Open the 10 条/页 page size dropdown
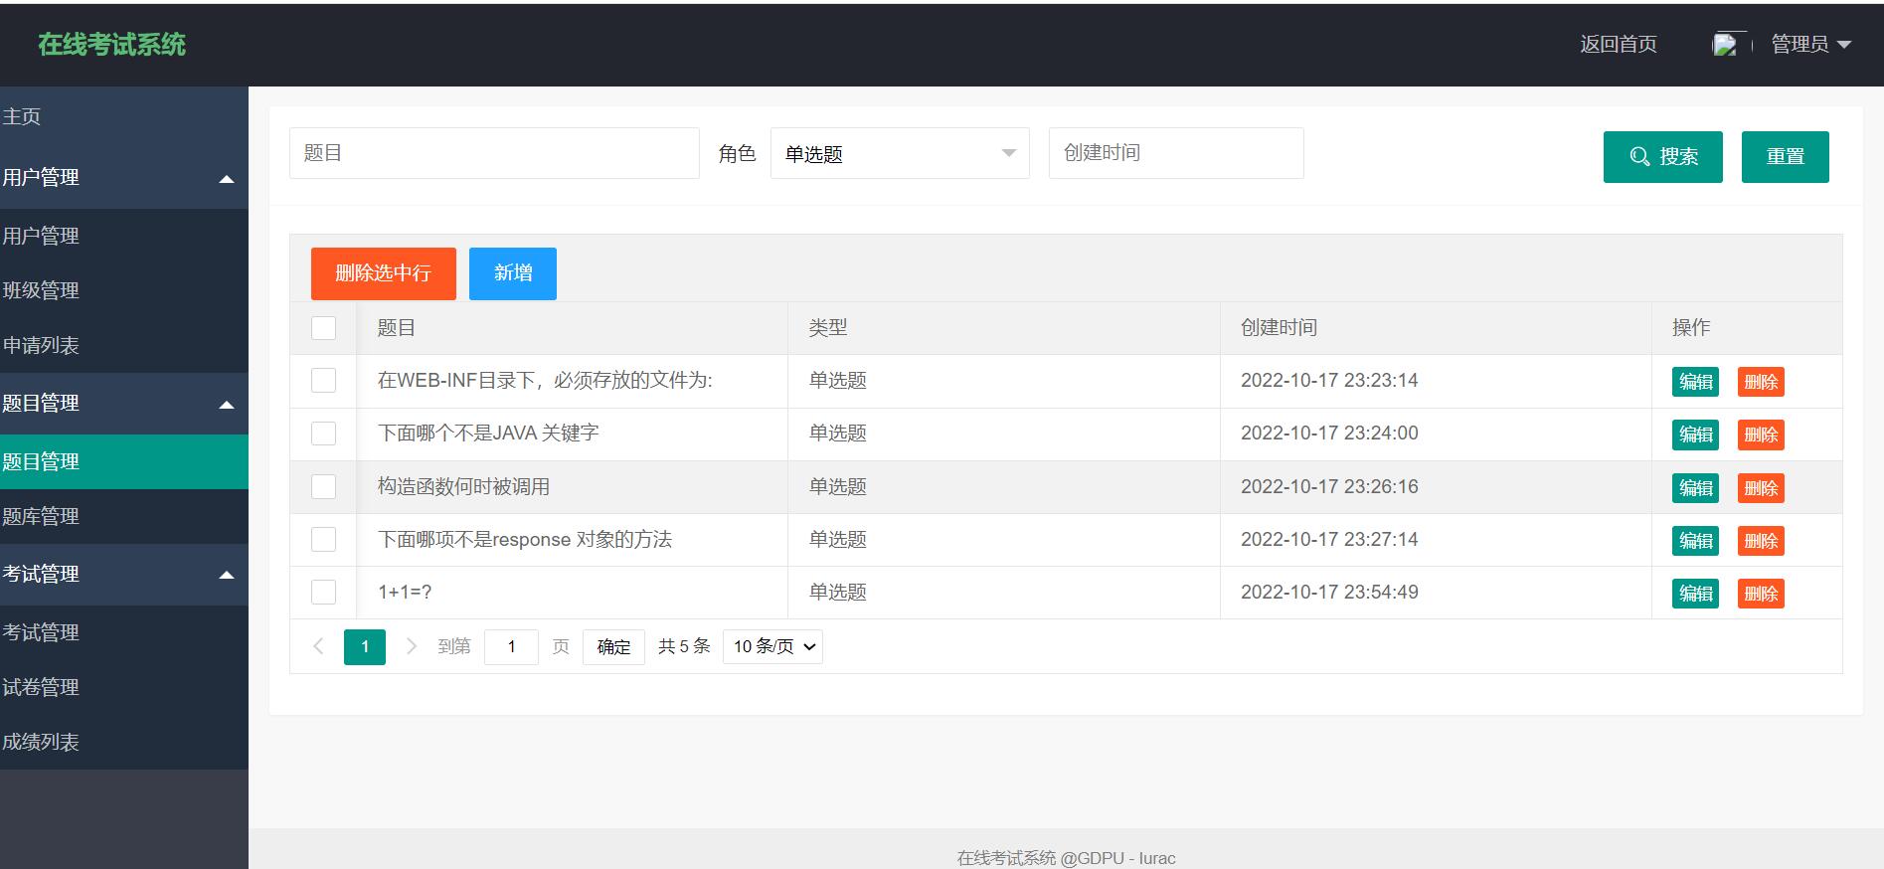This screenshot has width=1884, height=869. coord(772,646)
